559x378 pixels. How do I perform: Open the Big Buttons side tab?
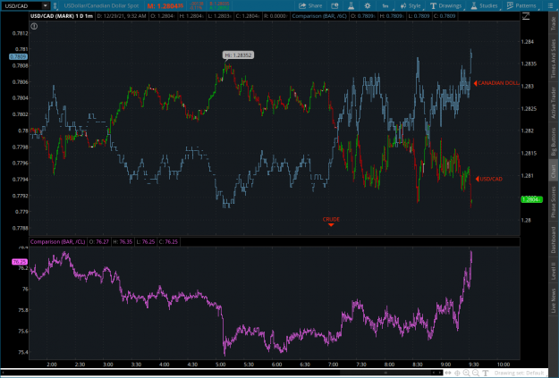(554, 142)
